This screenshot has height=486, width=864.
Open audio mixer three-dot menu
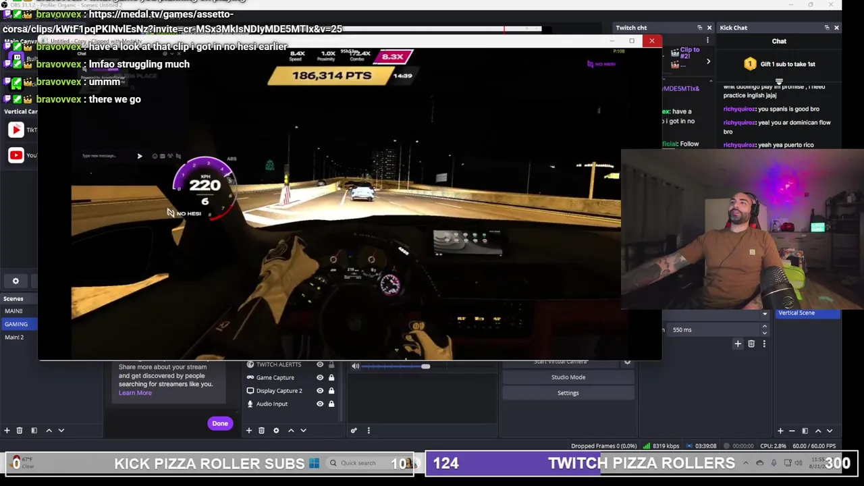click(x=369, y=430)
